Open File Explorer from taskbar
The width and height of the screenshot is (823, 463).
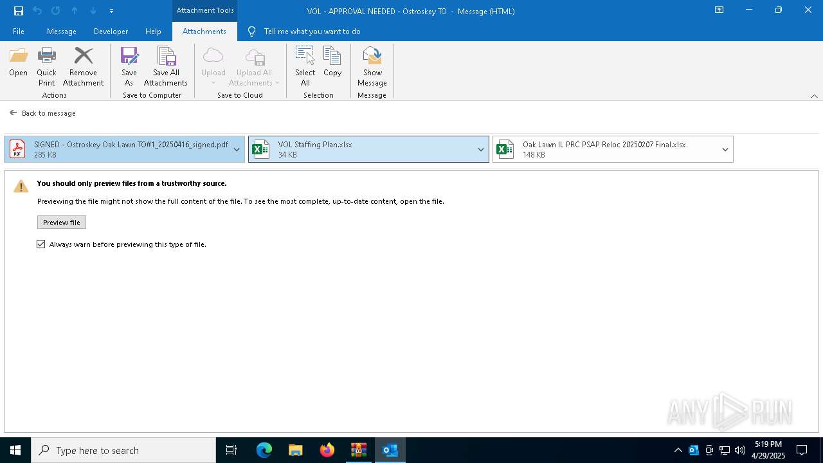click(296, 450)
